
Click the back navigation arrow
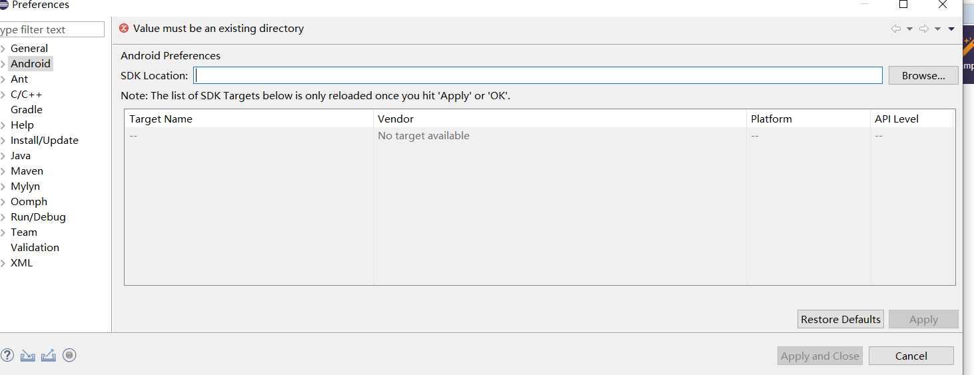[x=896, y=29]
